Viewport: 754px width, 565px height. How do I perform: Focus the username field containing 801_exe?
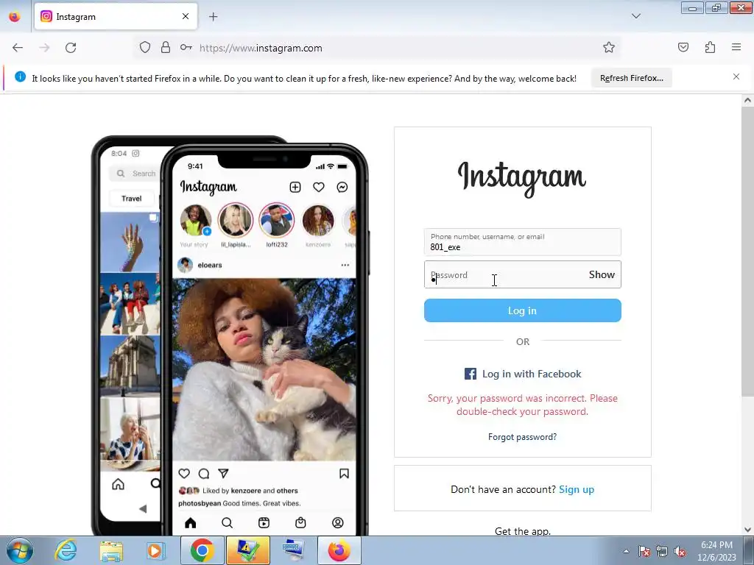[522, 242]
